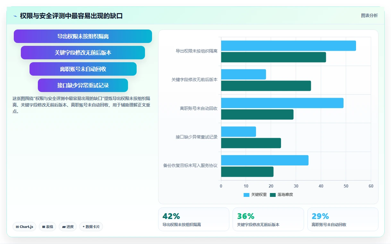The width and height of the screenshot is (391, 244).
Task: Select the 导出权限未按组织隔离 funnel bar
Action: tap(83, 36)
